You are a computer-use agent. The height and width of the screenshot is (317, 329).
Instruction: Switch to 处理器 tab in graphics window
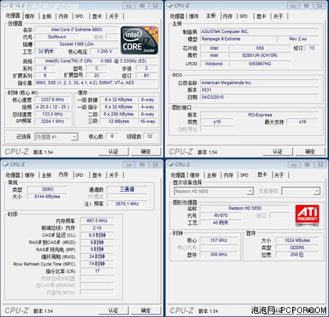(178, 175)
